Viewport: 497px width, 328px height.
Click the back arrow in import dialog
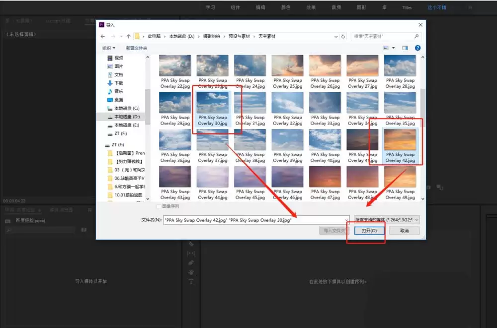[x=103, y=36]
